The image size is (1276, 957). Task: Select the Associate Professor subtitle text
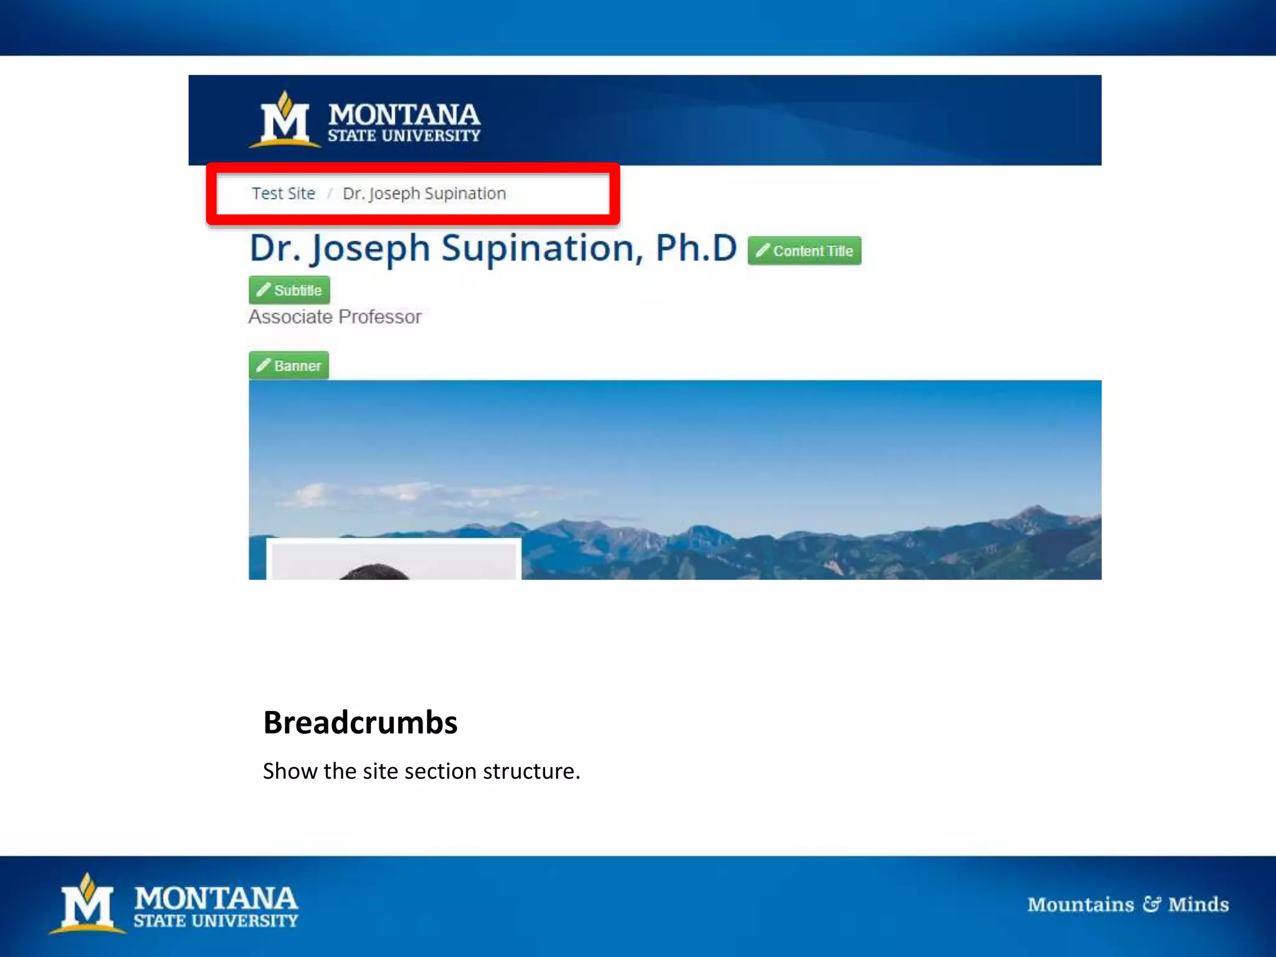tap(335, 317)
